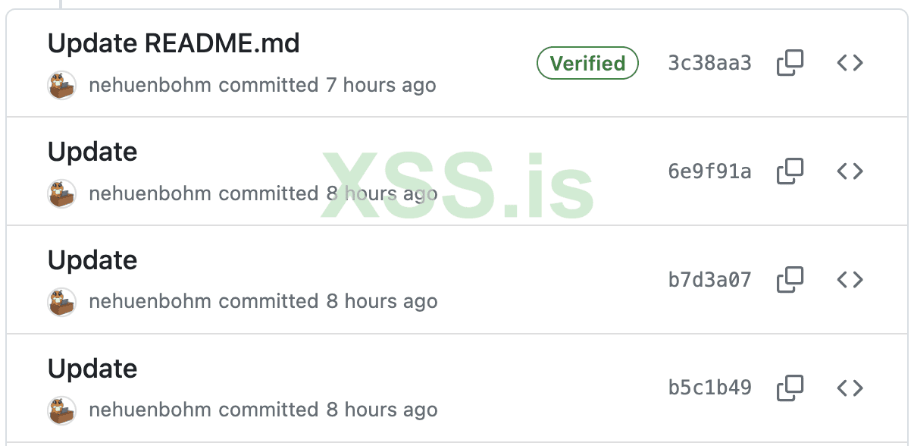Browse repository at commit b7d3a07
The image size is (914, 446).
[x=850, y=279]
